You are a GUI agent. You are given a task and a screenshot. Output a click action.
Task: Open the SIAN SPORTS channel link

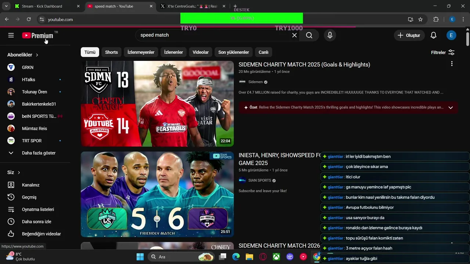click(x=260, y=180)
